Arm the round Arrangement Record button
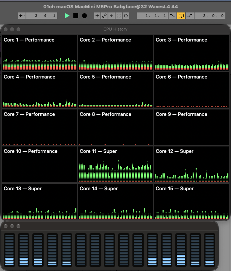Screen dimensions: 231x271 click(x=84, y=16)
